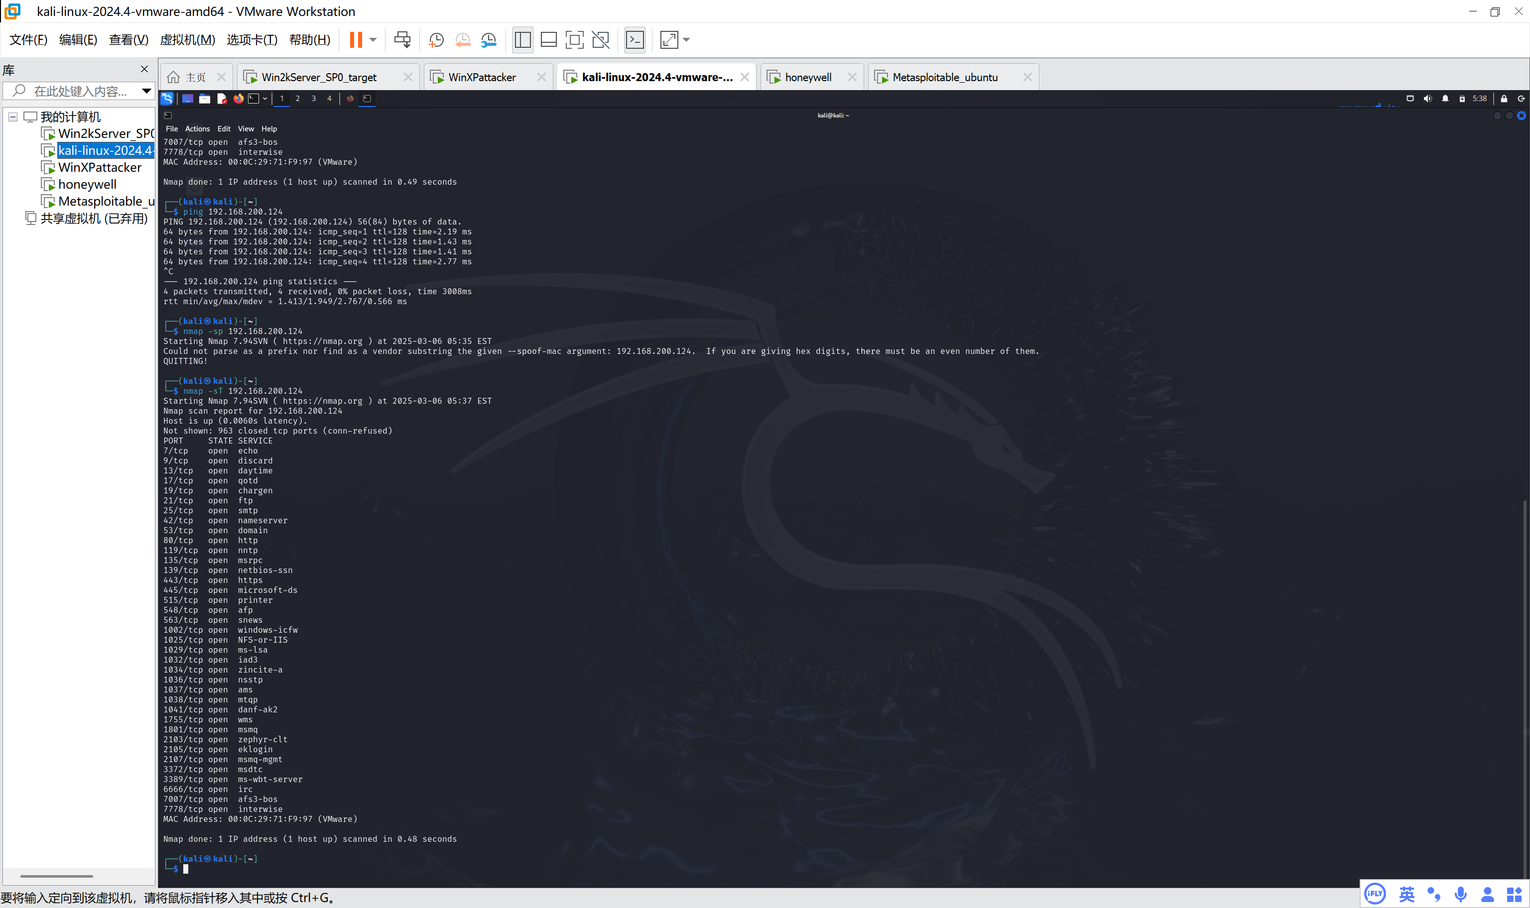Click the take snapshot icon

tap(436, 40)
